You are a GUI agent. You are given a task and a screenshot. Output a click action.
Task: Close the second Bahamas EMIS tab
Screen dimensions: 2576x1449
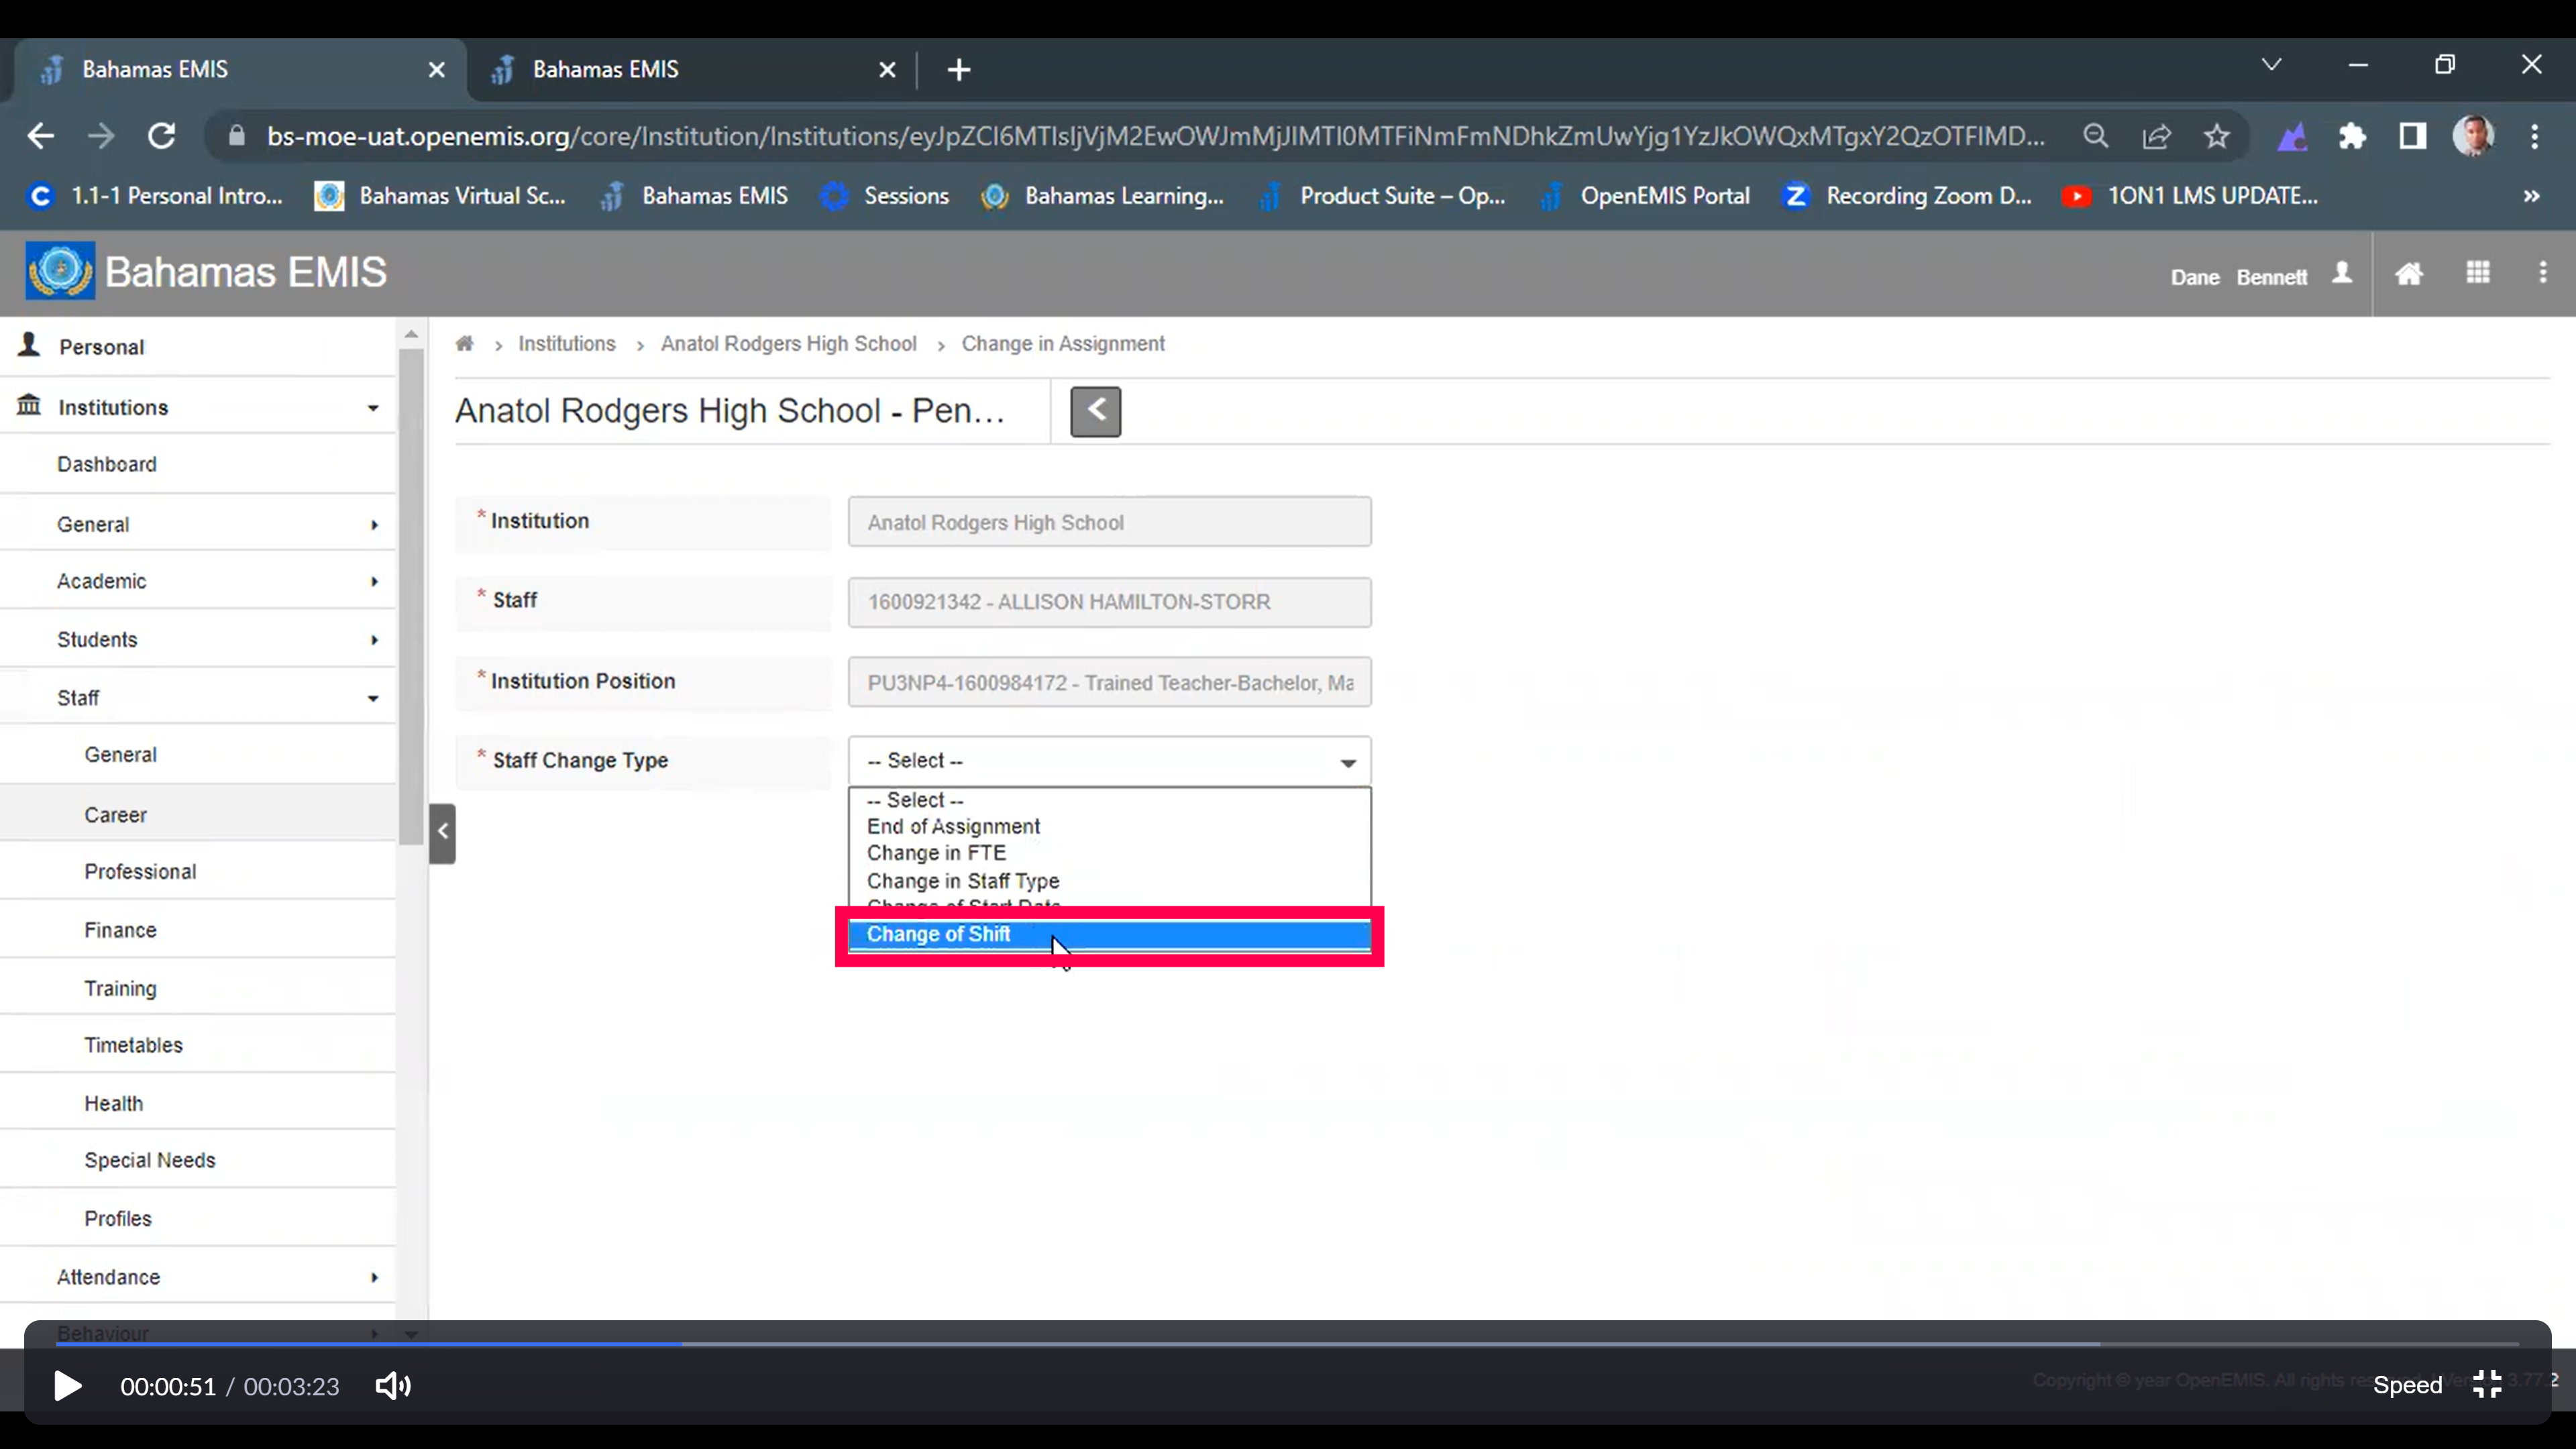click(887, 70)
